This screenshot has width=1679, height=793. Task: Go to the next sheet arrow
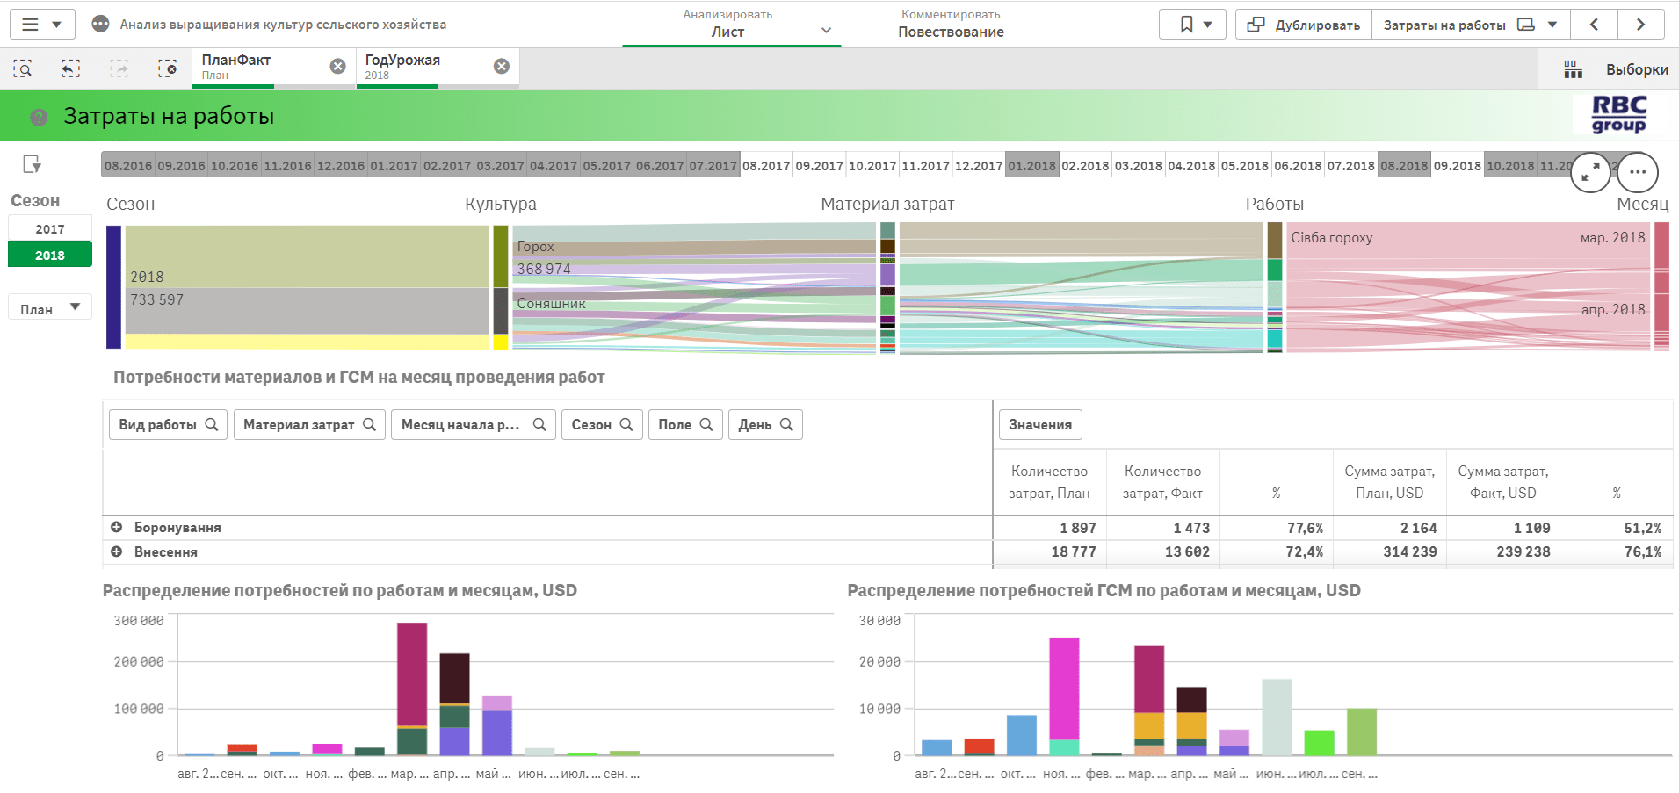(x=1639, y=25)
